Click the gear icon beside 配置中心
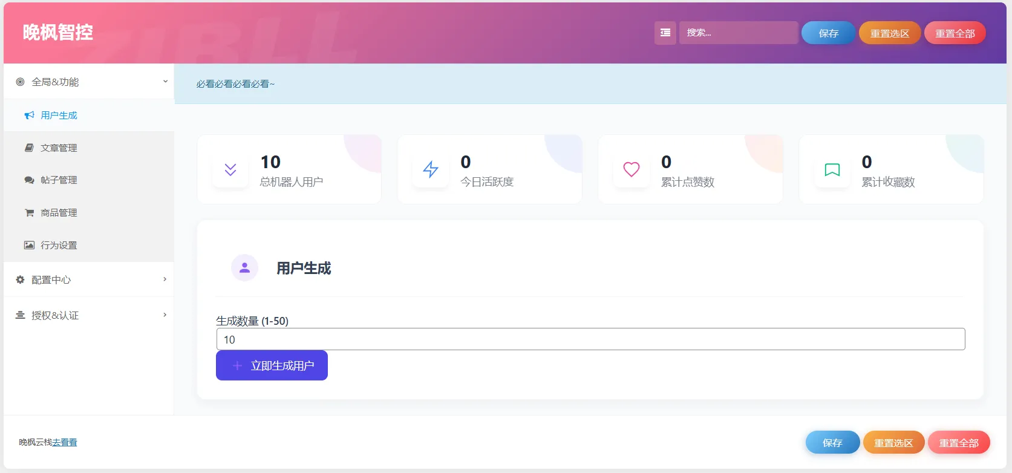Viewport: 1012px width, 473px height. pyautogui.click(x=20, y=279)
